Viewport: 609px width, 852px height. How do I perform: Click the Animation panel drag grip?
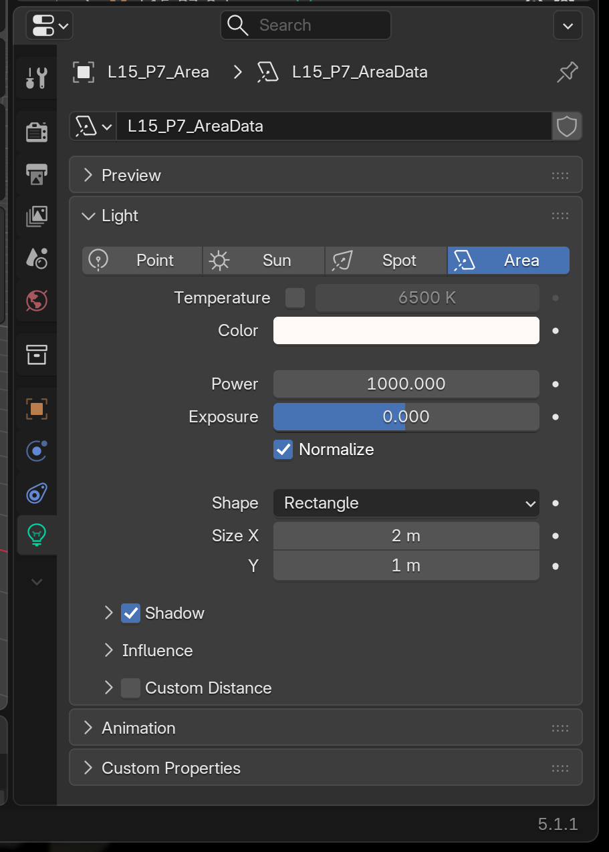tap(560, 728)
